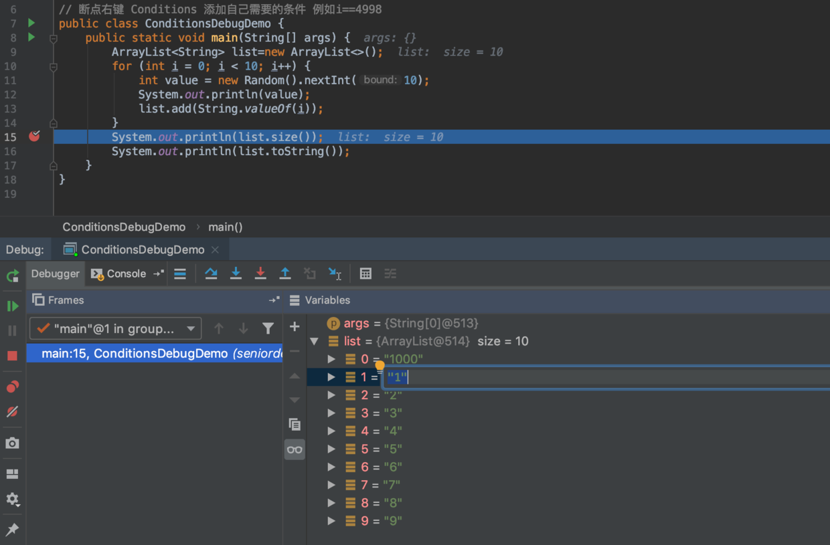Add a new watch with plus icon
Image resolution: width=830 pixels, height=545 pixels.
295,326
